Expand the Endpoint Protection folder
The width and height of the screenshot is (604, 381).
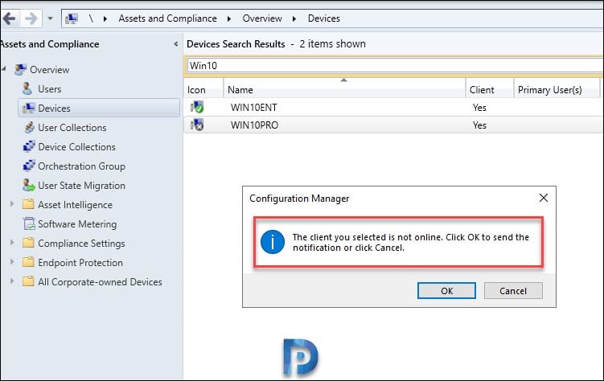click(x=12, y=262)
